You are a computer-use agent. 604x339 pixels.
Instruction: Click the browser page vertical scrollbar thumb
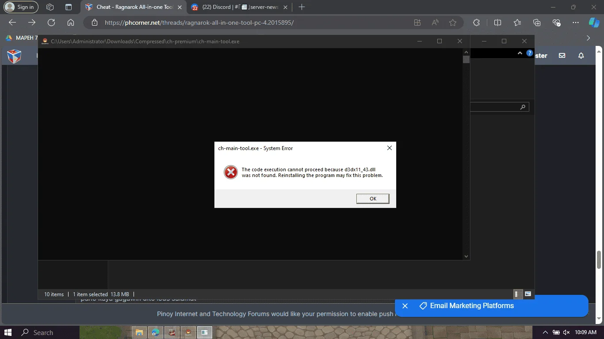pos(599,260)
